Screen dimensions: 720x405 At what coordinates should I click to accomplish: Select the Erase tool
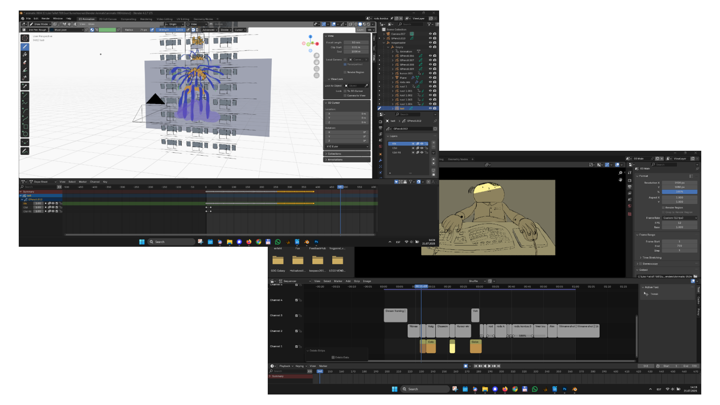point(25,62)
